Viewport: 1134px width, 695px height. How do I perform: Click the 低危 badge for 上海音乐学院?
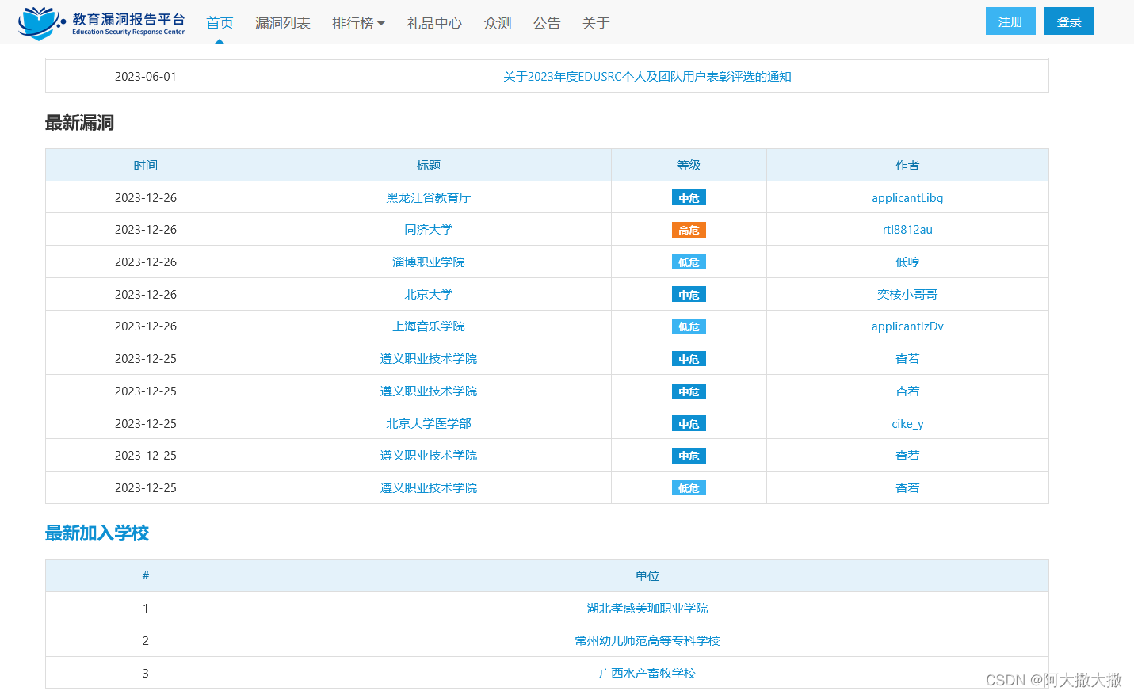[x=689, y=326]
